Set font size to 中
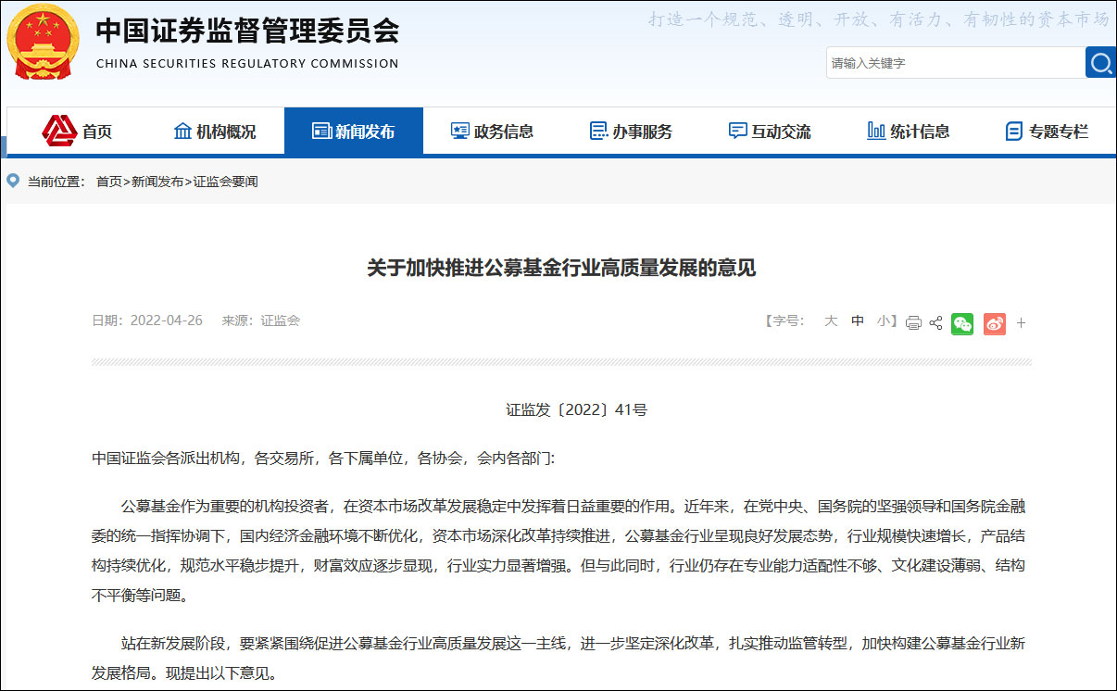The width and height of the screenshot is (1117, 691). [x=858, y=320]
